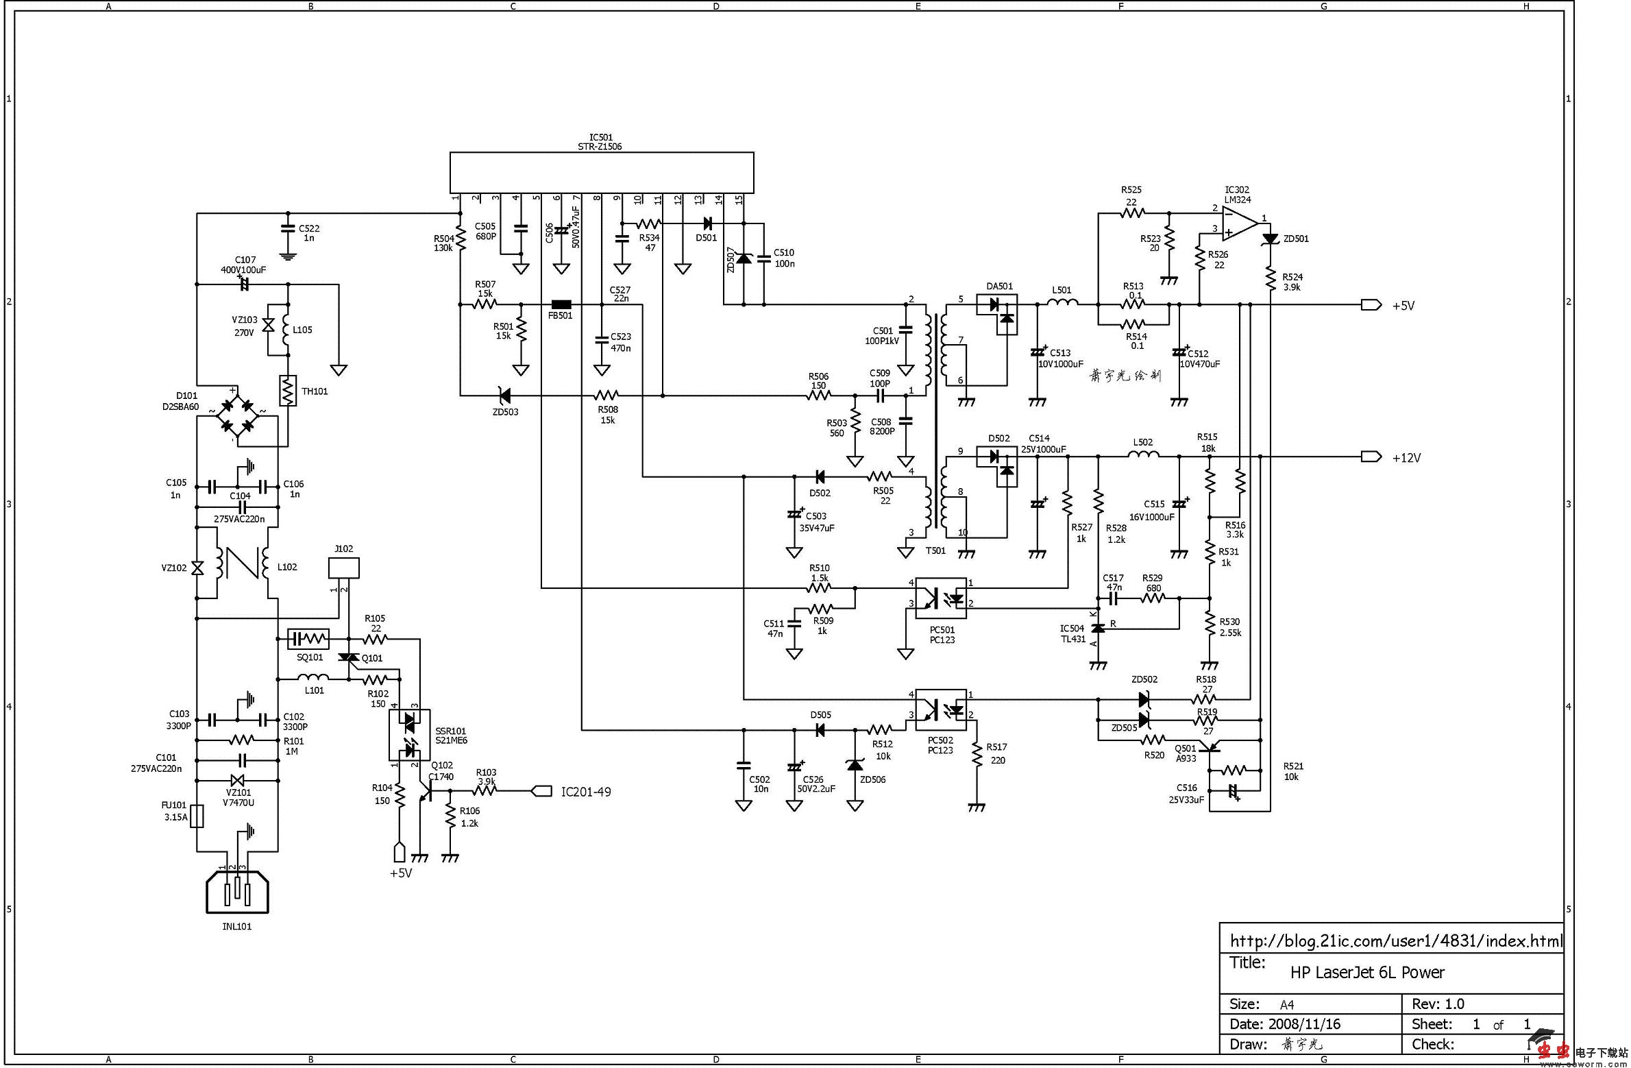The height and width of the screenshot is (1068, 1631).
Task: Click the PC502 optocoupler symbol
Action: [x=941, y=709]
